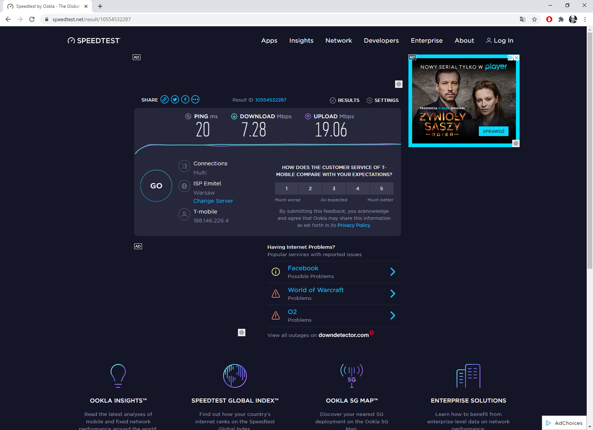593x430 pixels.
Task: Open Facebook outage report link
Action: [303, 268]
